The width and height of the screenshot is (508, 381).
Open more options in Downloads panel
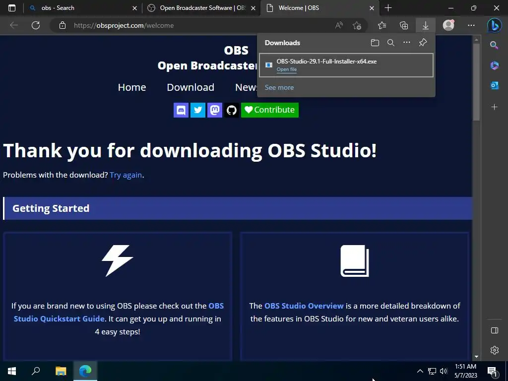tap(407, 43)
